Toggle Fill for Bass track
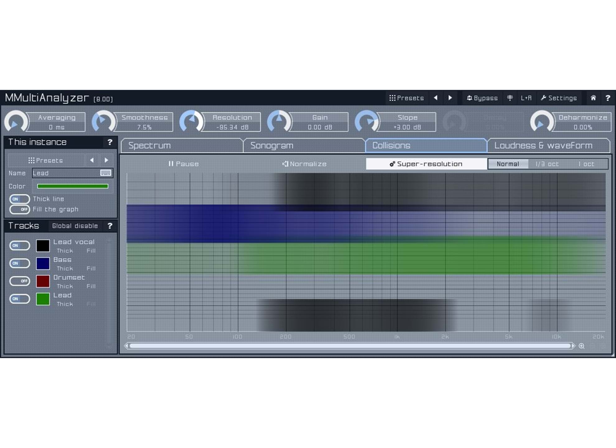 coord(91,268)
